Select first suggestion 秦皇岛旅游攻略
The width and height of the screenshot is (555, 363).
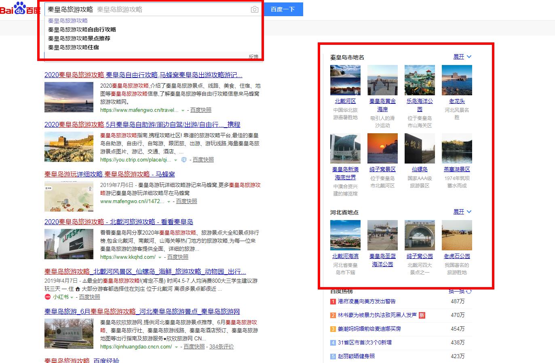pos(68,21)
